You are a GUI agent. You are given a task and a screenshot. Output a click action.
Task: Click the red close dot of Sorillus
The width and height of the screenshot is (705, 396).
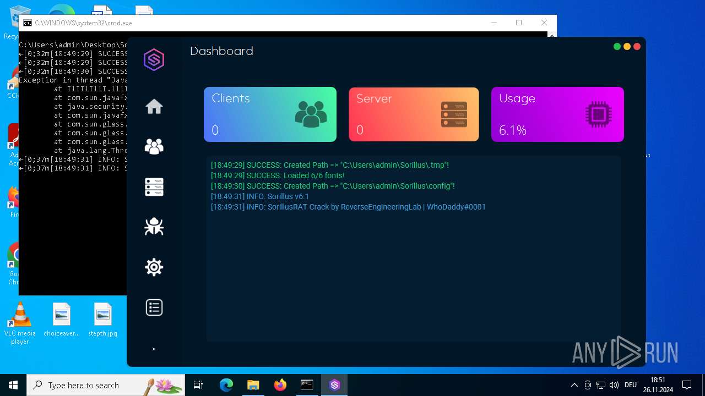click(x=637, y=47)
